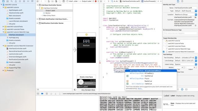198x111 pixels.
Task: Expand the watchKit tutorialTests folder
Action: click(x=3, y=27)
